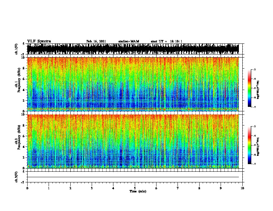Click the '8' kHz tick on ch.1 frequency axis
273x211 pixels.
click(x=24, y=68)
